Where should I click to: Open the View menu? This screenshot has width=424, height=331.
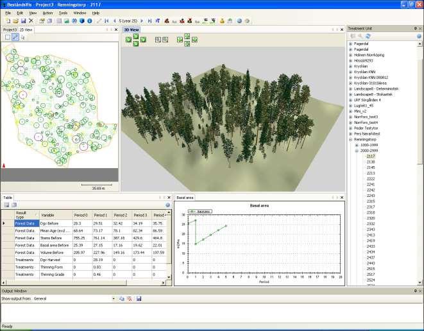[x=33, y=13]
